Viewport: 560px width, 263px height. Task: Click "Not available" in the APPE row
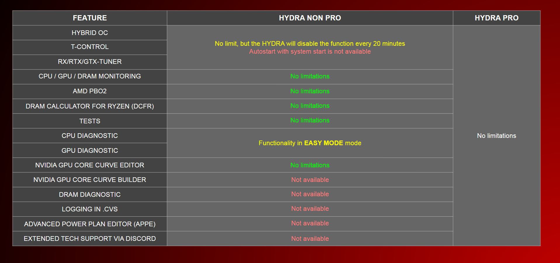tap(310, 223)
